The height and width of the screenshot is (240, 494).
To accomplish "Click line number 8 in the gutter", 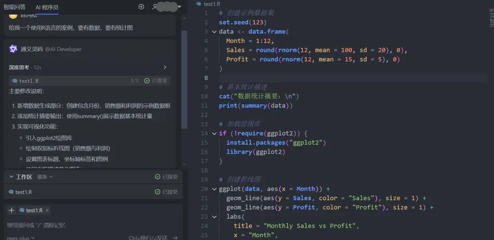I will (206, 77).
